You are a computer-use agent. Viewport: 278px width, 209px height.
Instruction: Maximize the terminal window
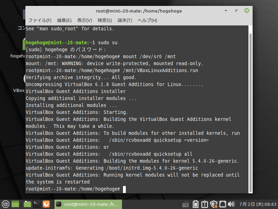[236, 11]
